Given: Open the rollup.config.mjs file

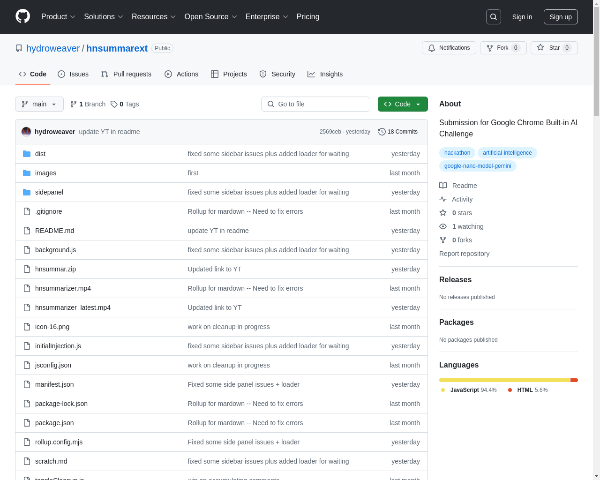Looking at the screenshot, I should [x=59, y=442].
